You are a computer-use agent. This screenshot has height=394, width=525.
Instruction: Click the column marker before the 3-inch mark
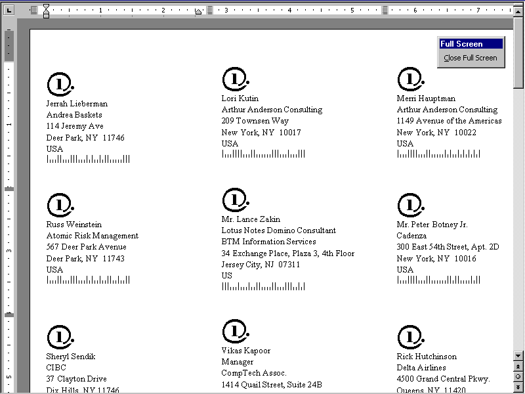[210, 10]
